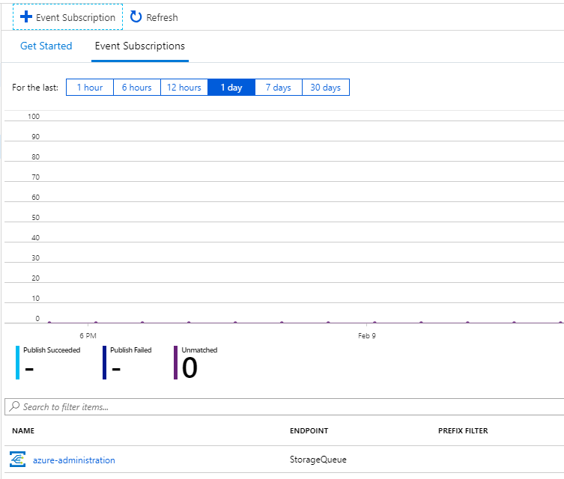Click the Unmatched legend label
This screenshot has width=564, height=479.
point(199,350)
